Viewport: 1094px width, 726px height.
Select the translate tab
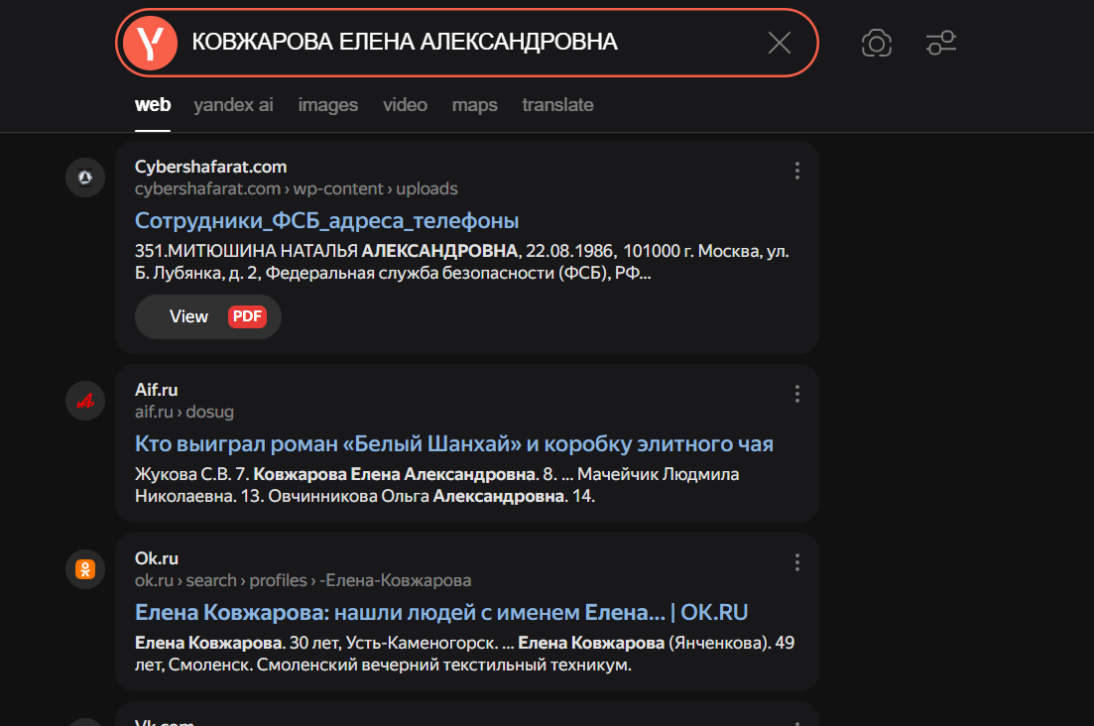click(557, 105)
